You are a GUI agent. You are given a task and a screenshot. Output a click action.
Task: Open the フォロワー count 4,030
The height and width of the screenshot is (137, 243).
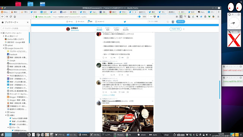pyautogui.click(x=117, y=29)
